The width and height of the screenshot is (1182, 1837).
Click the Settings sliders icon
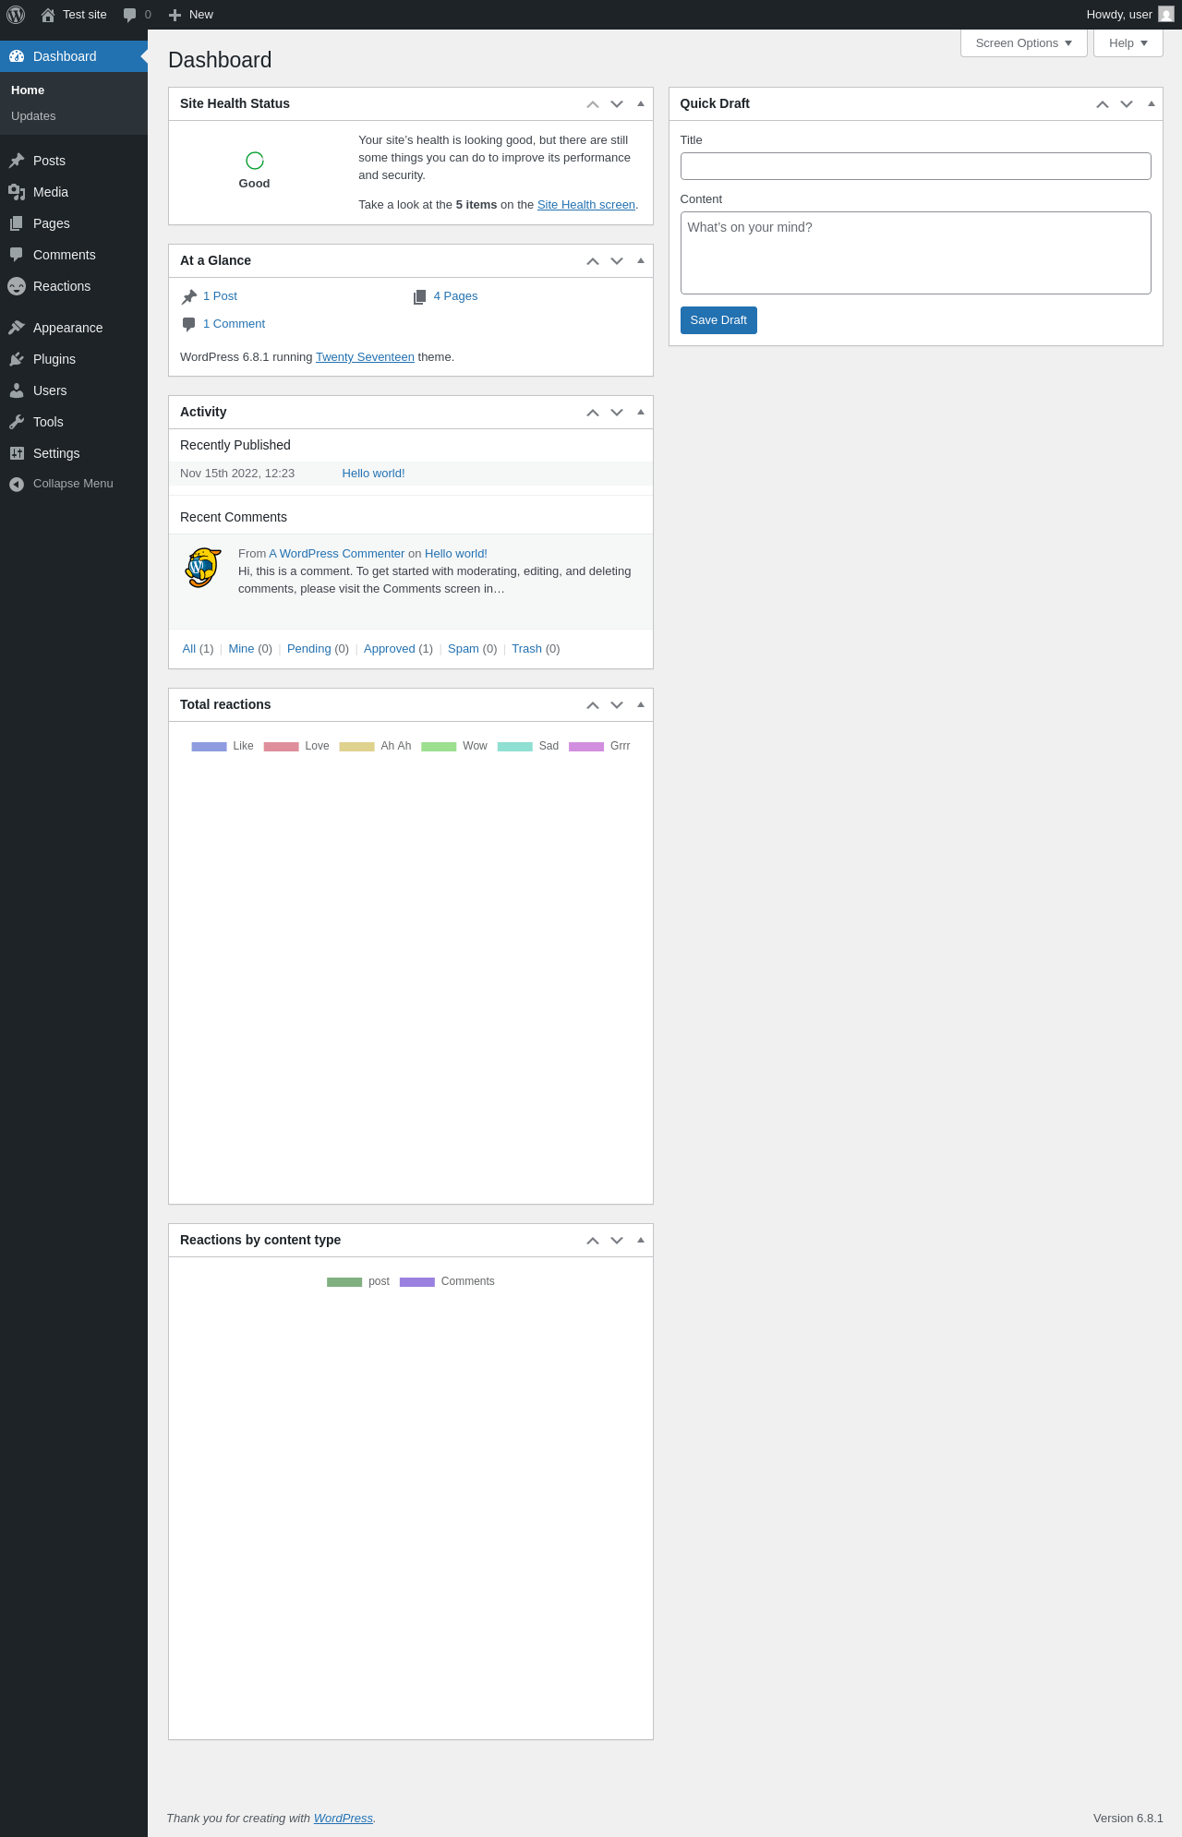17,453
